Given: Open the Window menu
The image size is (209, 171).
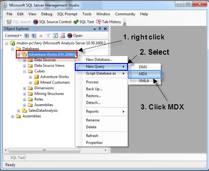Looking at the screenshot, I should point(103,14).
